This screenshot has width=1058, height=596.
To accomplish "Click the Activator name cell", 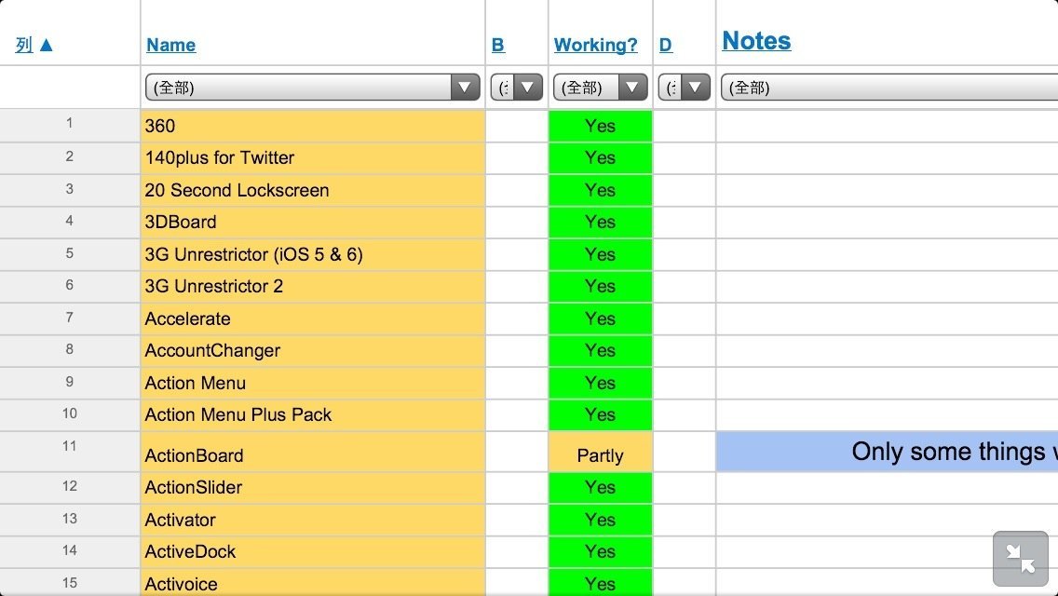I will click(312, 520).
